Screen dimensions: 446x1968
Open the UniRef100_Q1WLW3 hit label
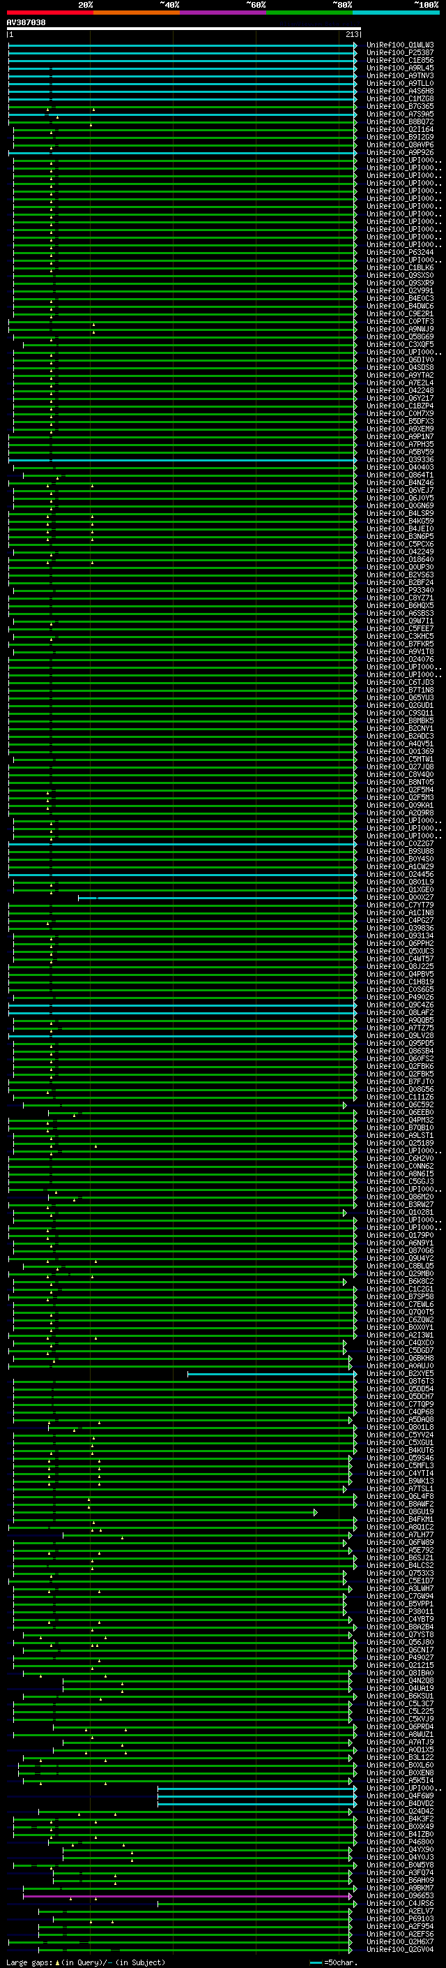click(x=399, y=45)
